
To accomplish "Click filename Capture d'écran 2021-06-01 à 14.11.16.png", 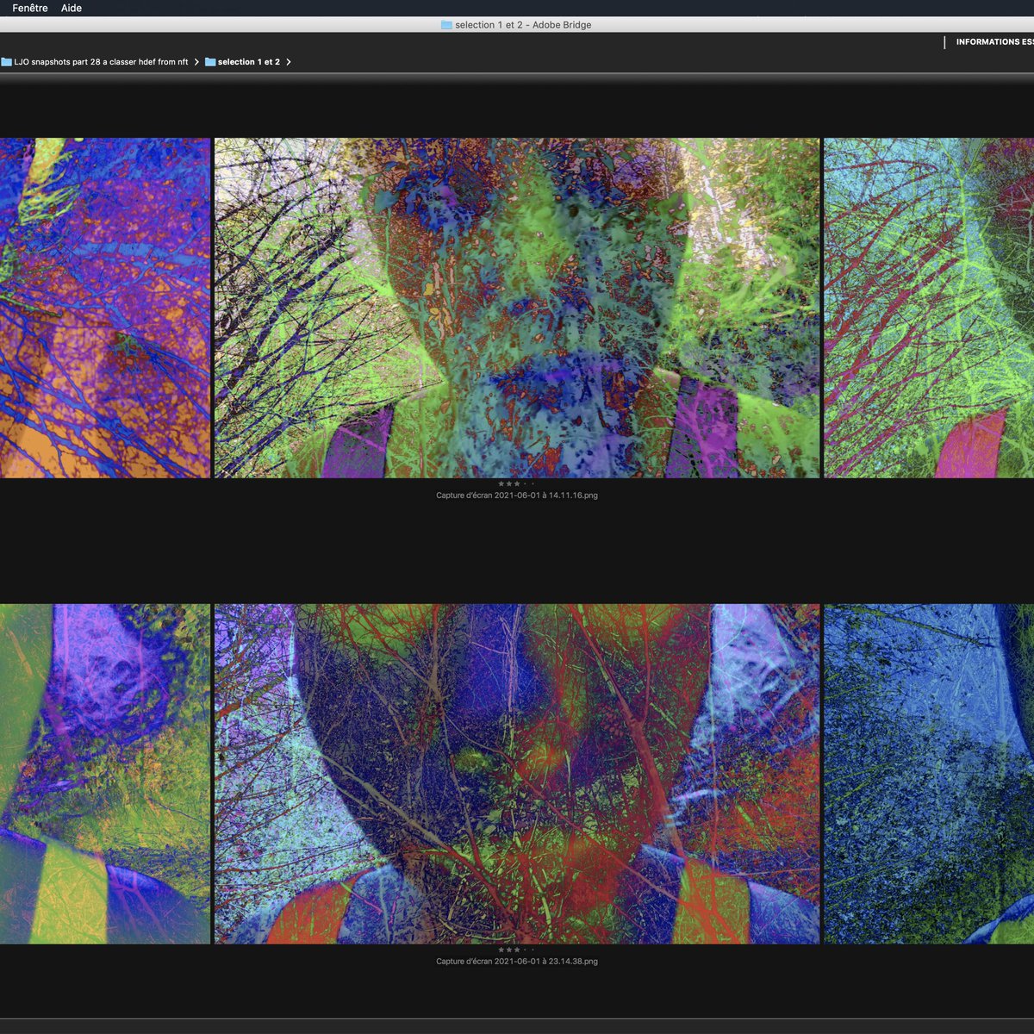I will point(517,495).
